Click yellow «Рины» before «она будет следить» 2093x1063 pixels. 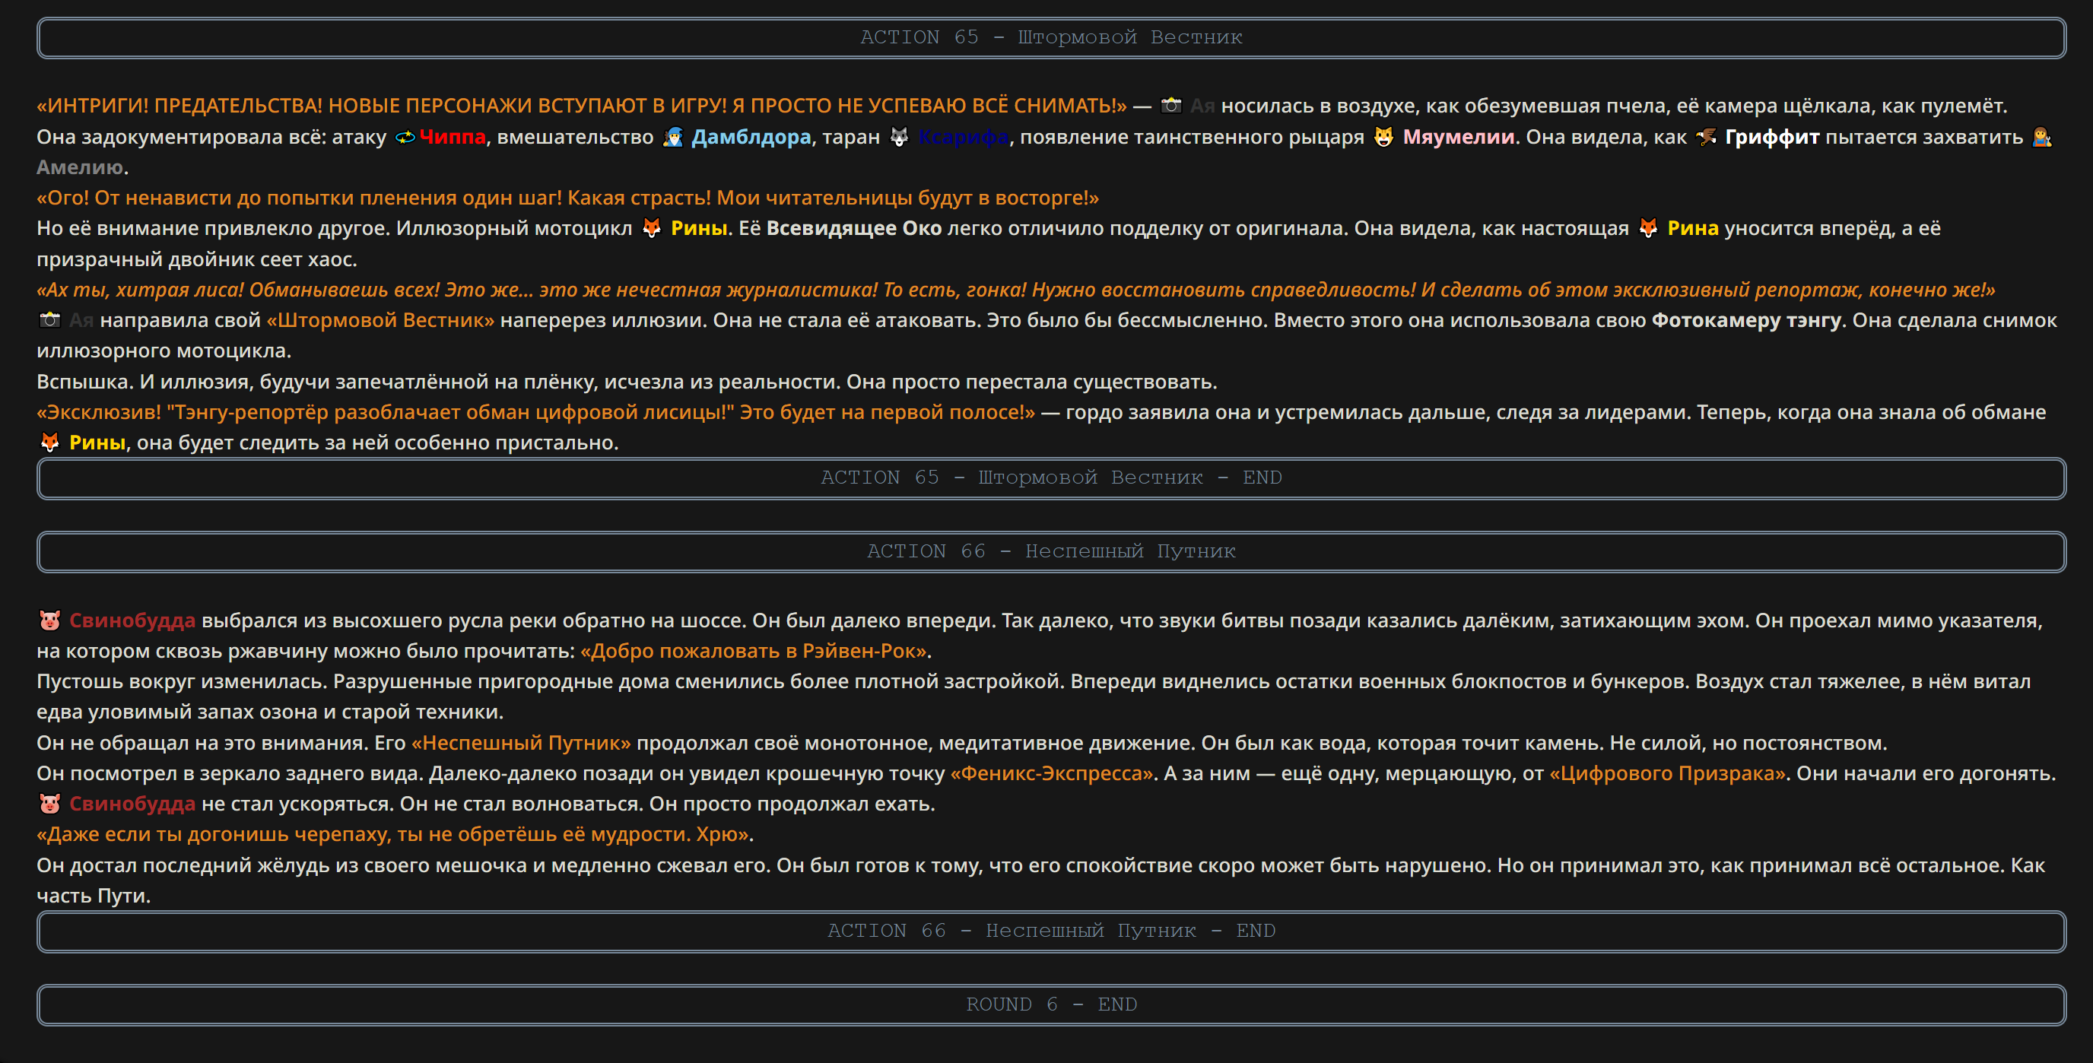97,443
